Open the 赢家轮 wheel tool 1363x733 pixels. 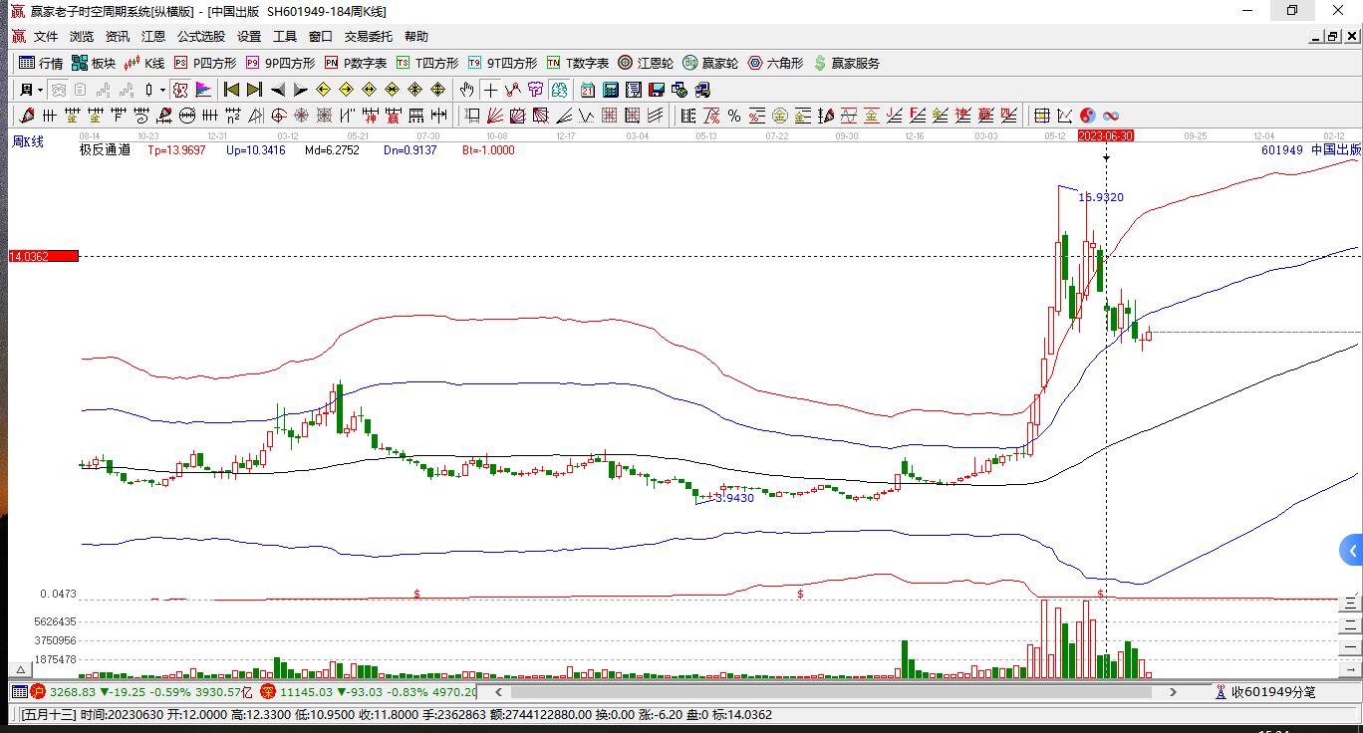pyautogui.click(x=710, y=63)
